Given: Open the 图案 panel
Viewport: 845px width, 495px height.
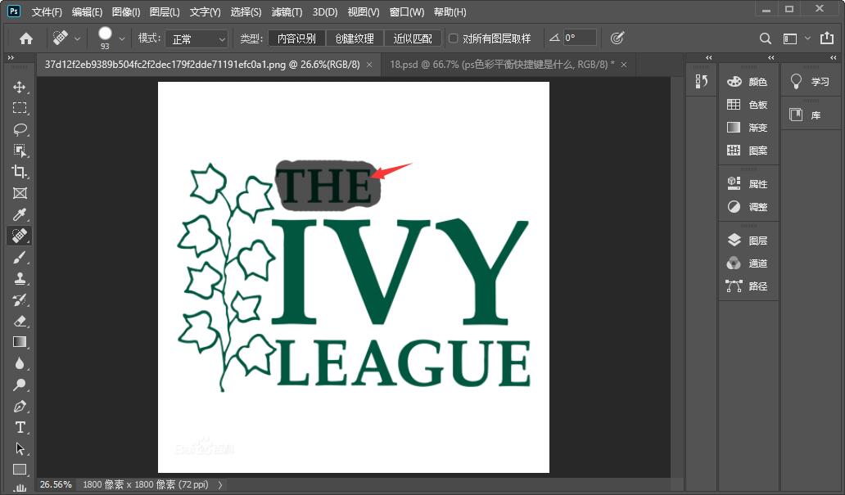Looking at the screenshot, I should tap(748, 151).
